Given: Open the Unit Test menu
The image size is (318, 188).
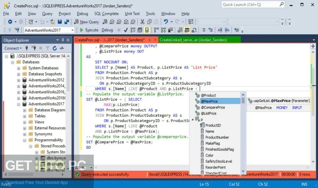Looking at the screenshot, I should click(132, 14).
